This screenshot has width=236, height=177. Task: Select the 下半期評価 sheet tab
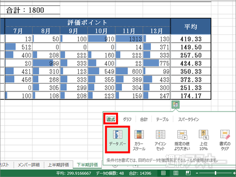pyautogui.click(x=88, y=165)
